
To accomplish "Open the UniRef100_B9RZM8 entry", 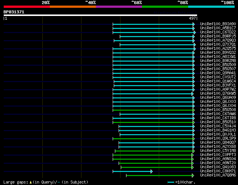I will 218,61.
